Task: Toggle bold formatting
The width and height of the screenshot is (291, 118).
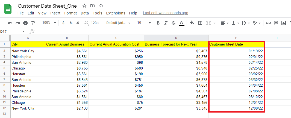Action: tap(158, 23)
